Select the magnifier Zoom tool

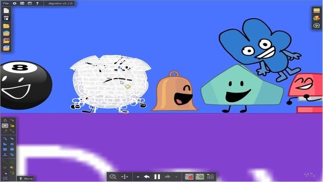(113, 176)
